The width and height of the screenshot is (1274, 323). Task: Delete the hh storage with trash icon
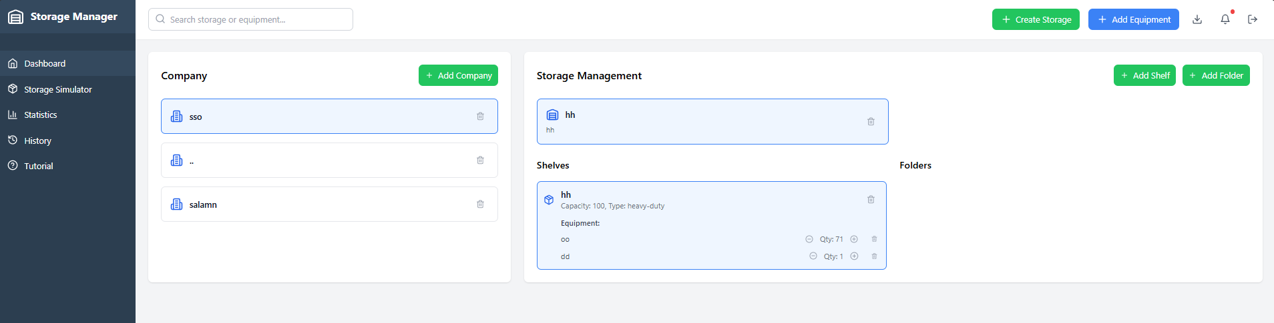(x=871, y=121)
